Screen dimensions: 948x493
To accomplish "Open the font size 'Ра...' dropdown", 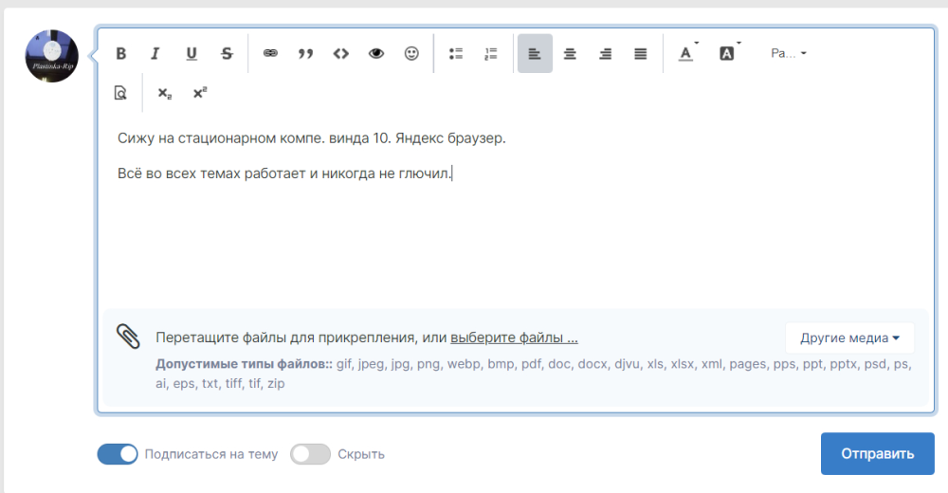I will [789, 54].
